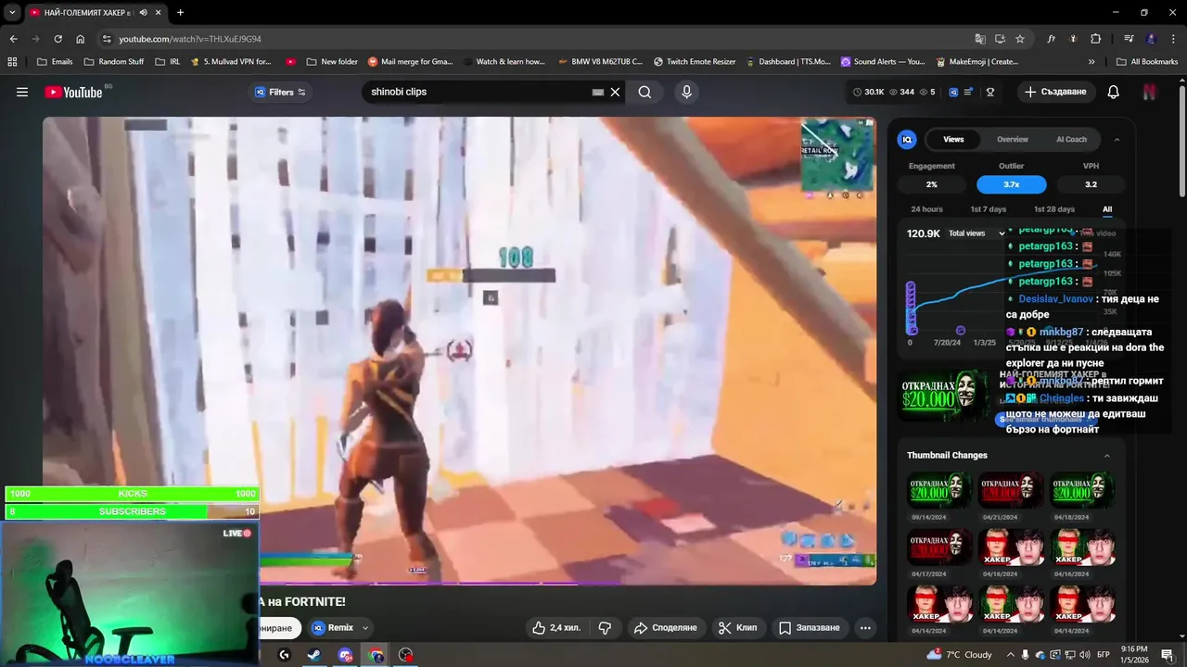Open a new browser tab
The image size is (1187, 667).
[180, 13]
